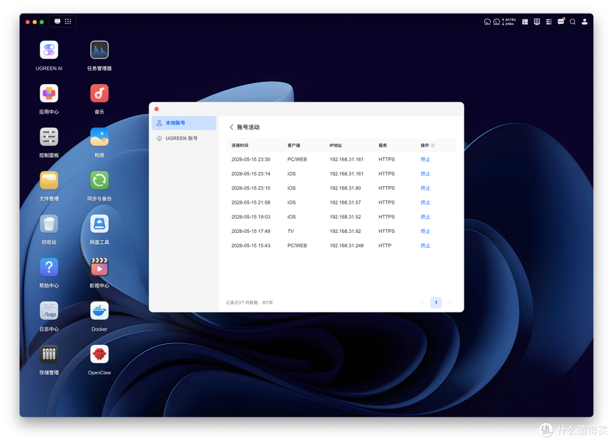Click the IP地址 column header

335,145
